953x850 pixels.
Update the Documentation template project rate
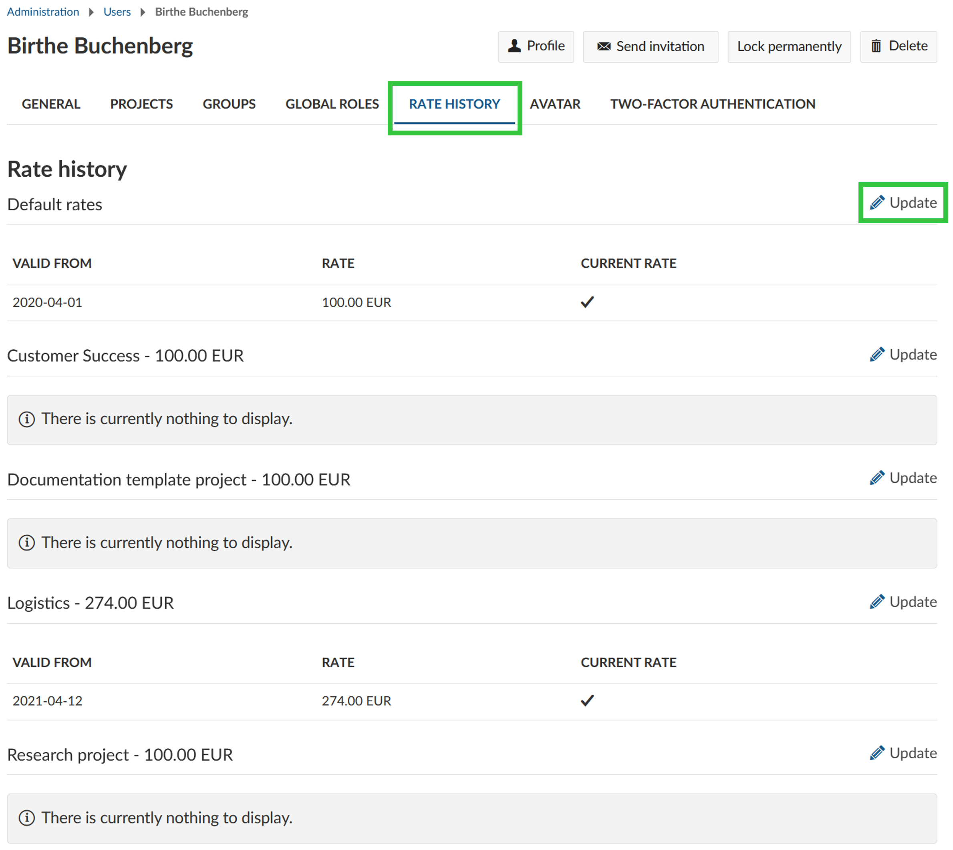pos(903,478)
